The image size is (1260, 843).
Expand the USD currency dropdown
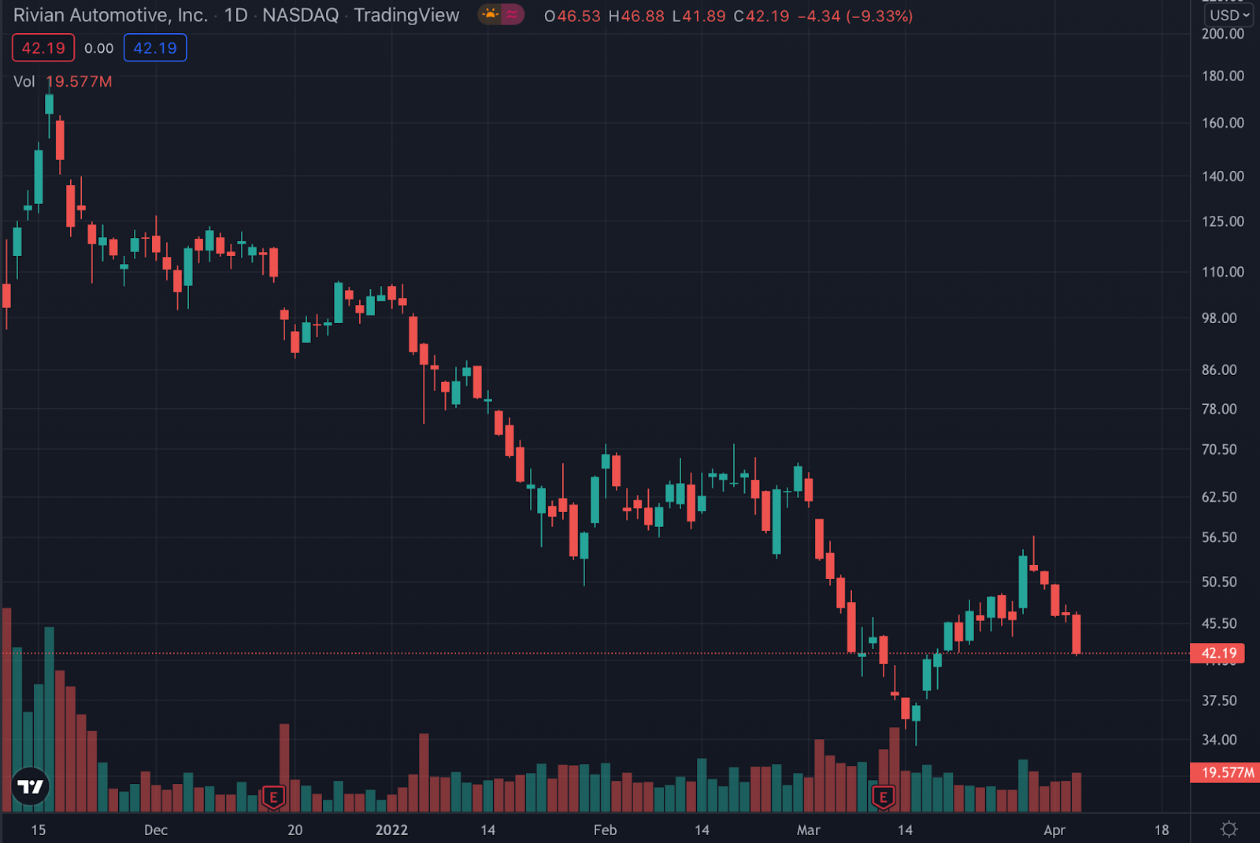pos(1230,15)
